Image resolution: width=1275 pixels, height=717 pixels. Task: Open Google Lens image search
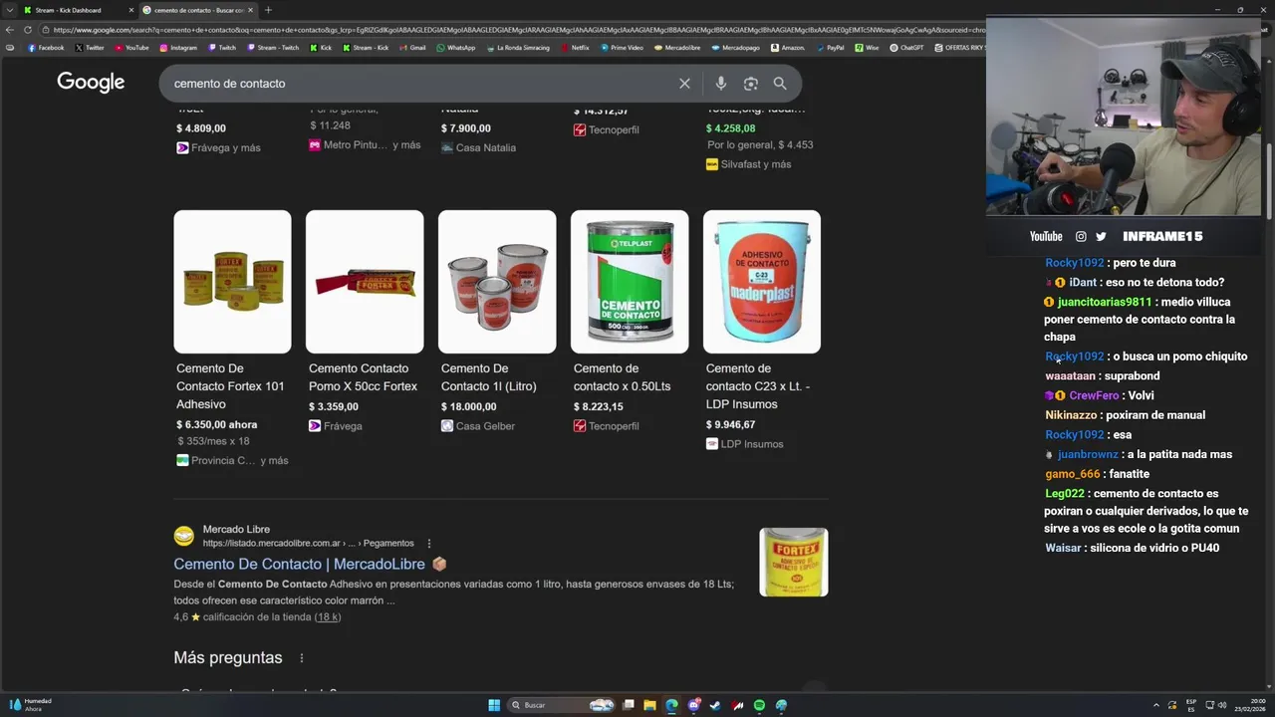coord(750,84)
